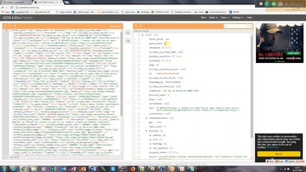Open Firefox from the taskbar
The image size is (306, 172).
(133, 169)
